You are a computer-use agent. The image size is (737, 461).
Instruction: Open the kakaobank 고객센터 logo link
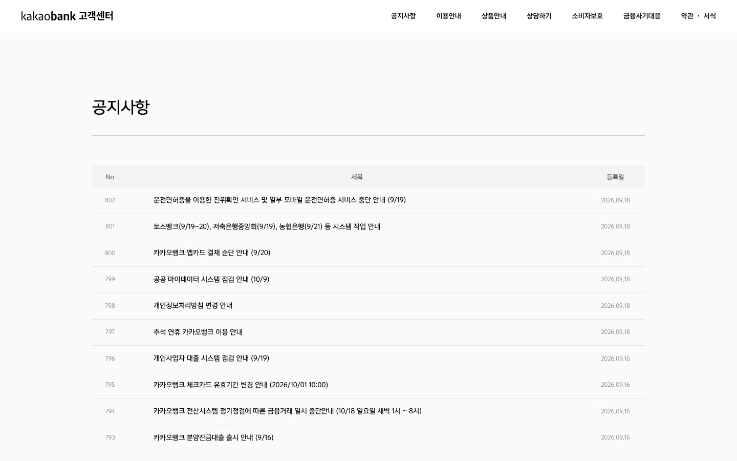pyautogui.click(x=67, y=16)
